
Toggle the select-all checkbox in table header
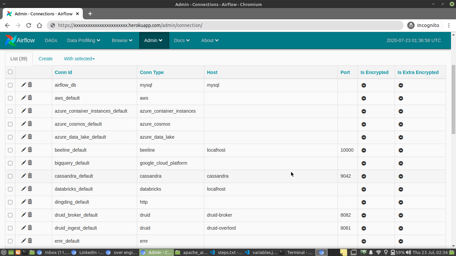10,72
